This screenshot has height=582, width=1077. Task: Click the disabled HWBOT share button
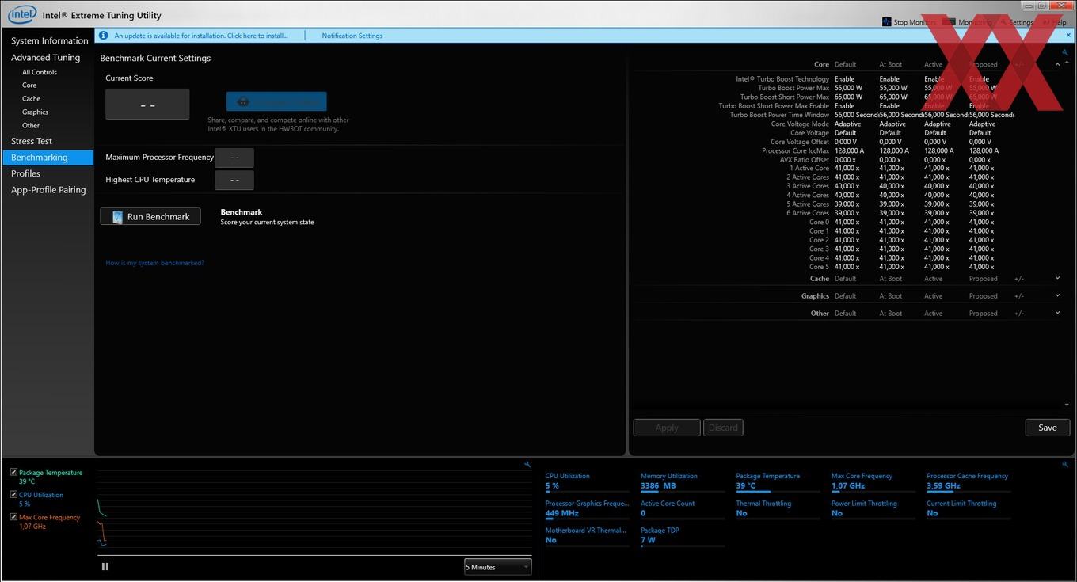(x=276, y=101)
